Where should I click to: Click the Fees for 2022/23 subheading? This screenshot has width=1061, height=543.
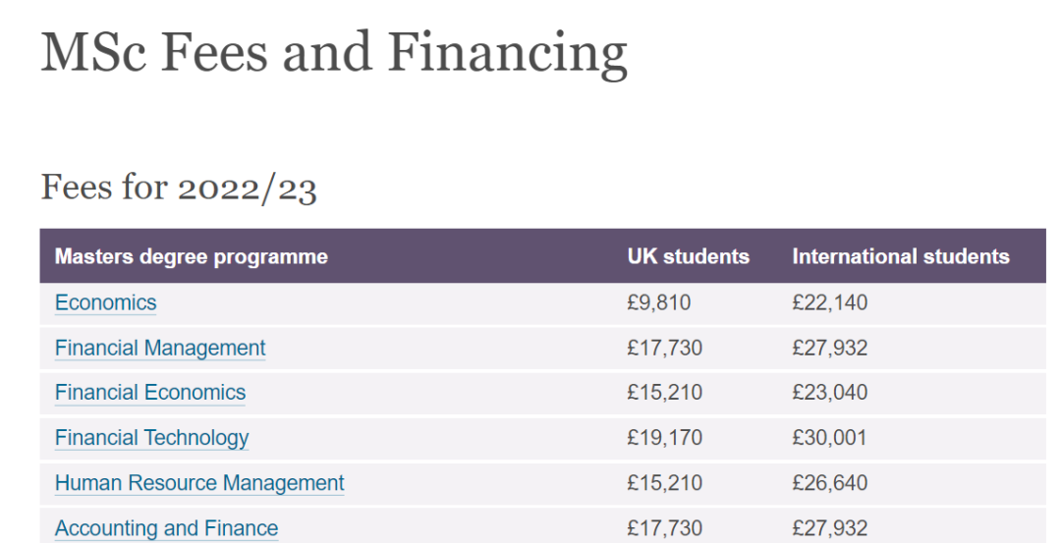click(179, 187)
